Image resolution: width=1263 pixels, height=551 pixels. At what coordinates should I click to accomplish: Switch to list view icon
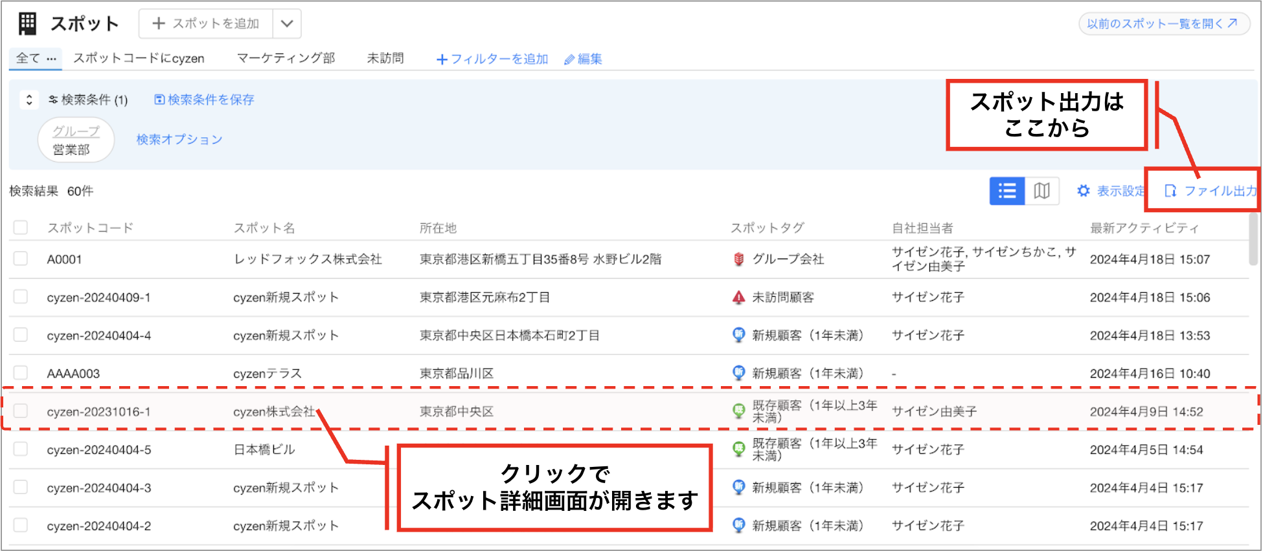pos(1007,191)
